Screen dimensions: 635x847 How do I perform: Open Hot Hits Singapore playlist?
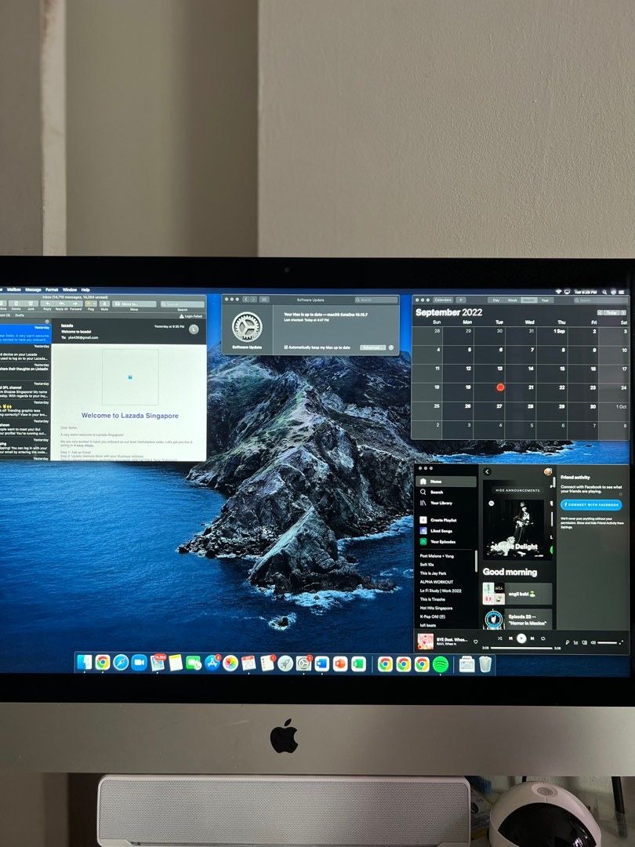(x=437, y=608)
